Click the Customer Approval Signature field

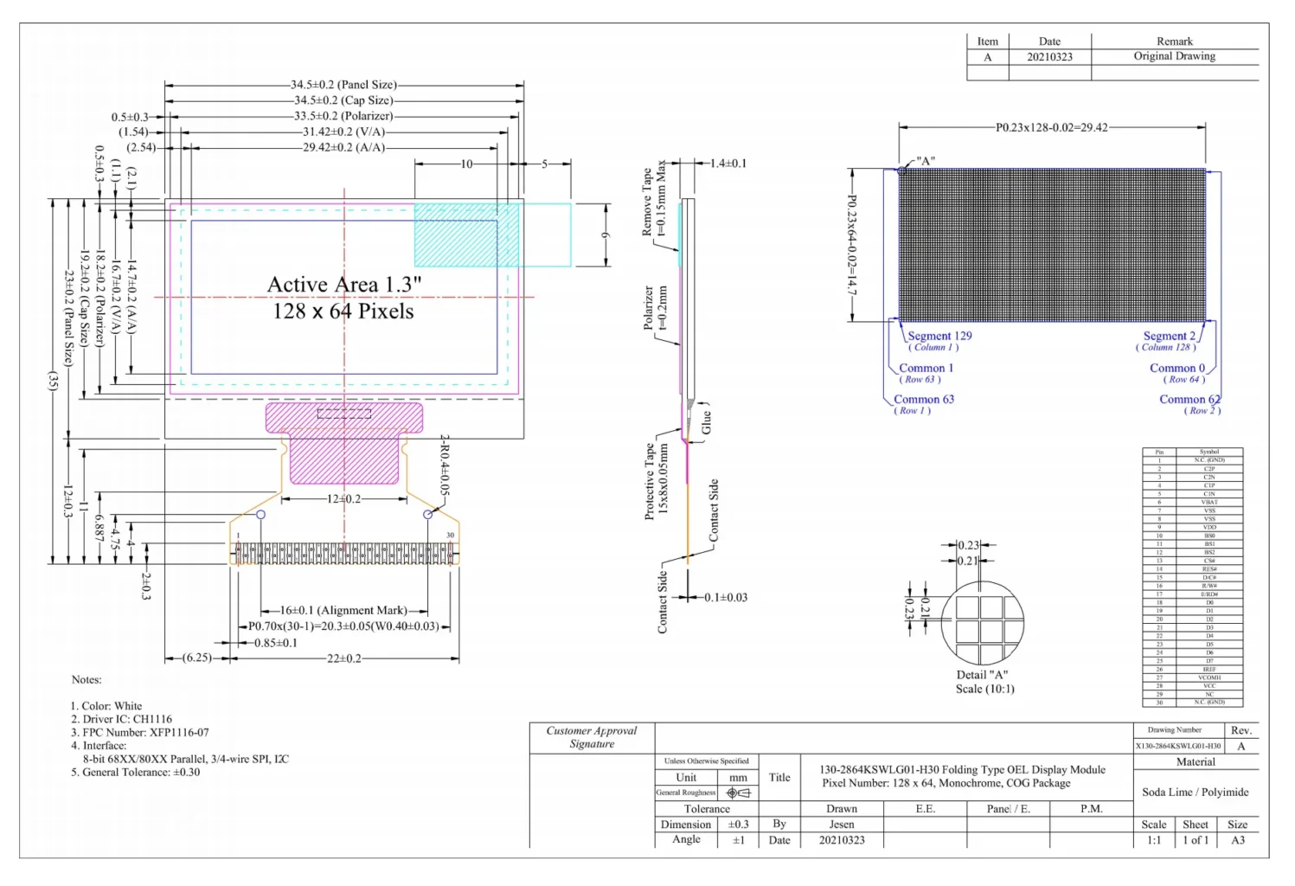tap(591, 736)
